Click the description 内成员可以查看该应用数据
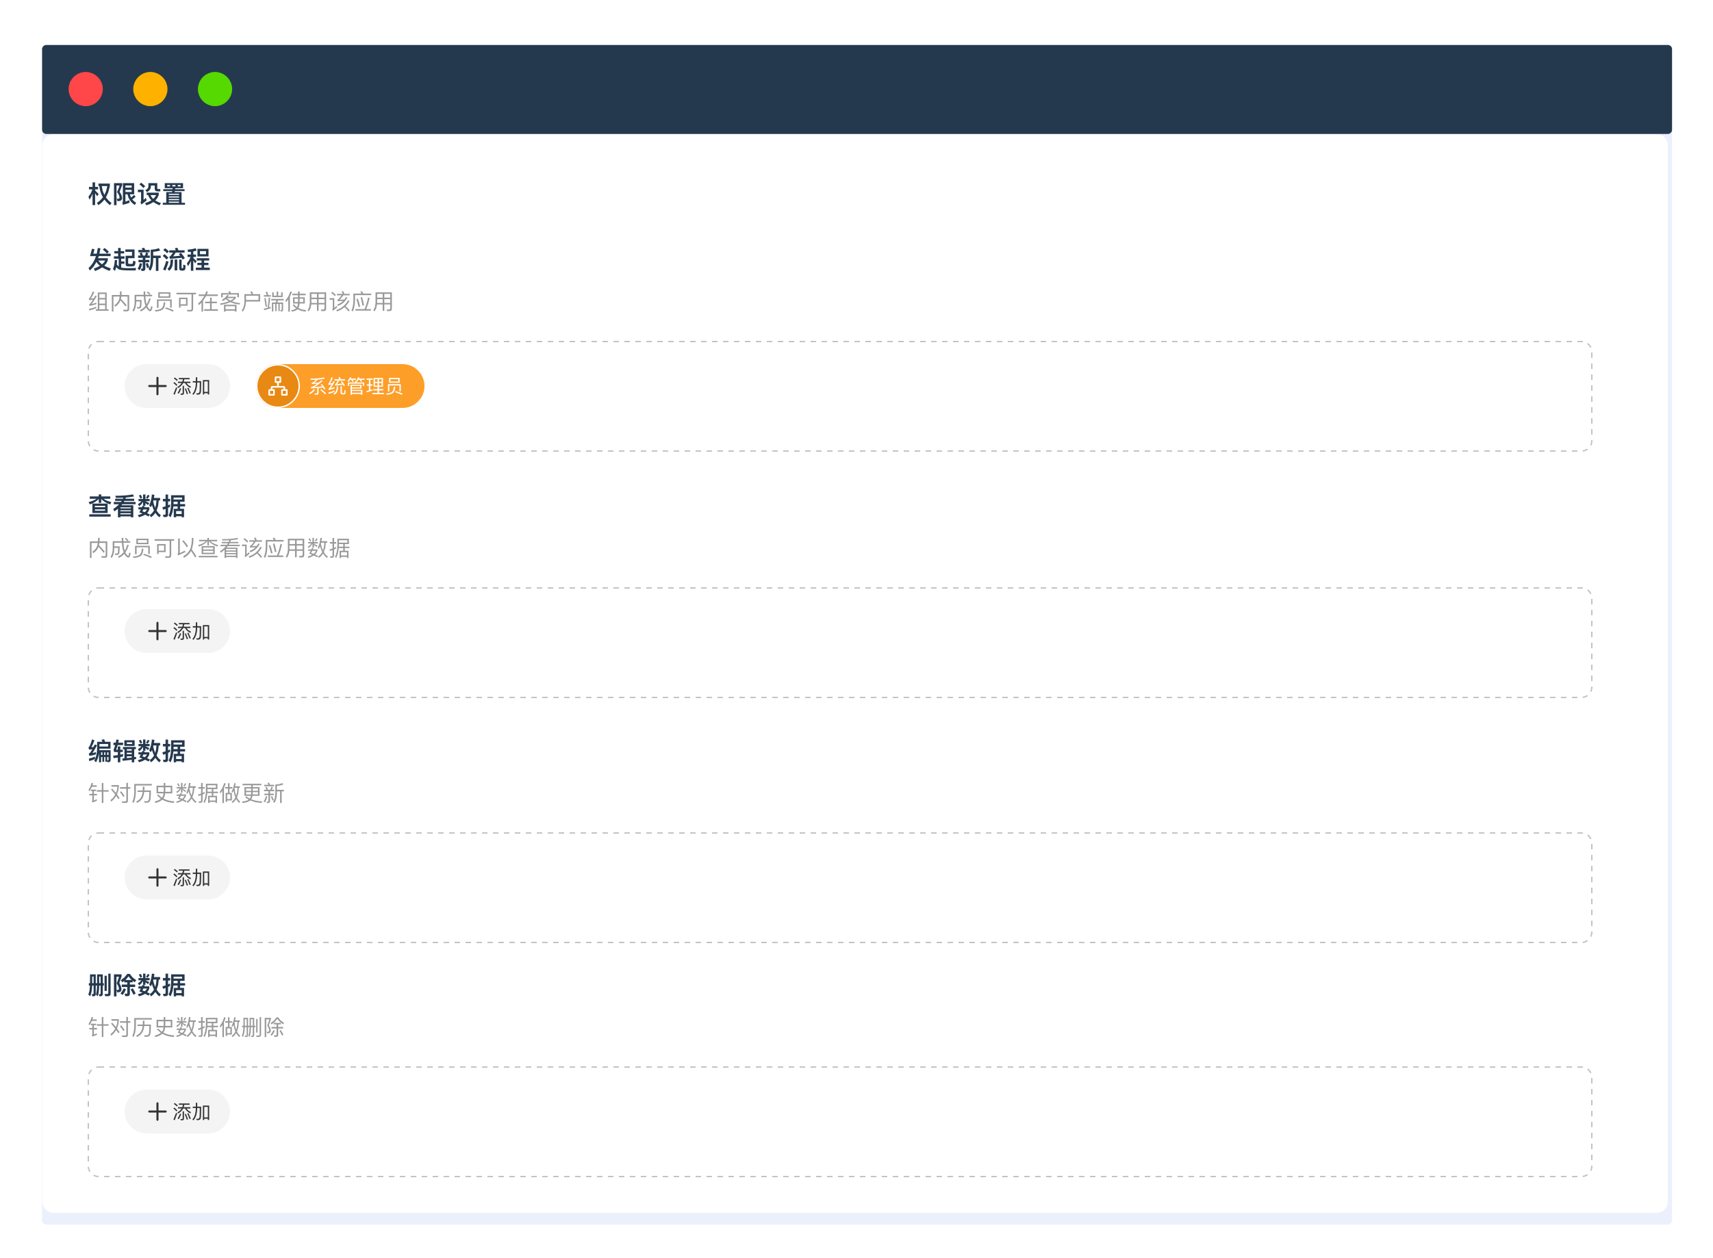 point(218,548)
